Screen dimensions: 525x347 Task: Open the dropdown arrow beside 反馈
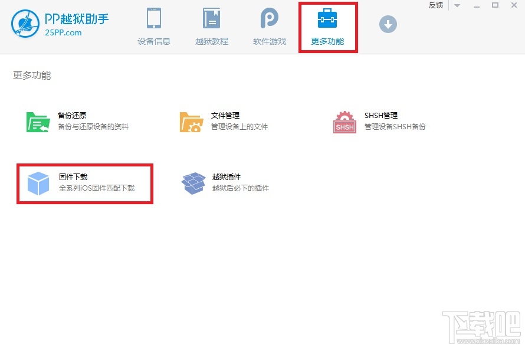[457, 5]
